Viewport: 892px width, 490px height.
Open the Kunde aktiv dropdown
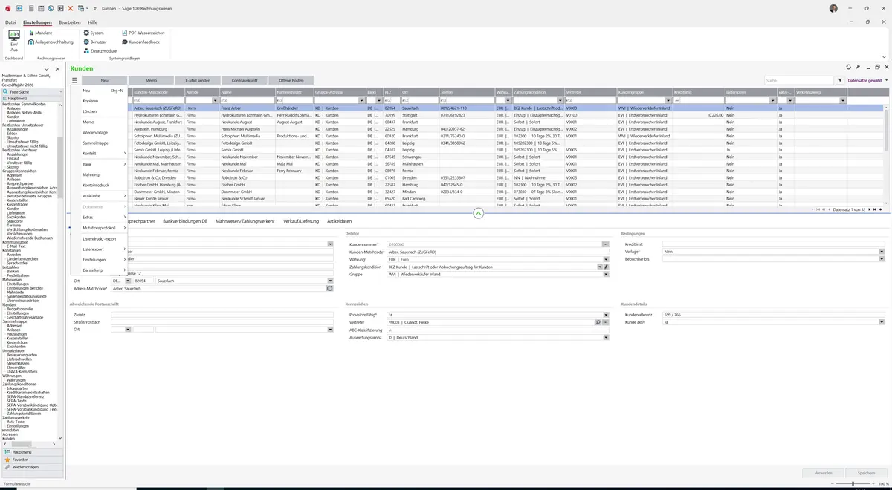click(882, 322)
